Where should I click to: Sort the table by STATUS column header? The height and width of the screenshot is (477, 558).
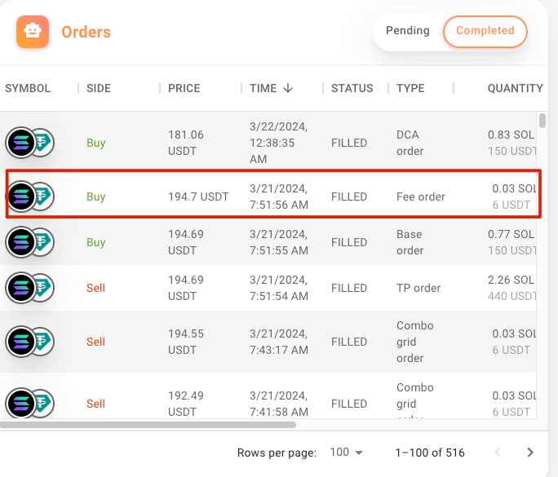point(352,88)
